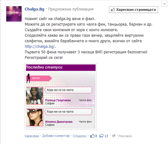Click the Последни статуси header
The height and width of the screenshot is (144, 168).
(x=61, y=68)
